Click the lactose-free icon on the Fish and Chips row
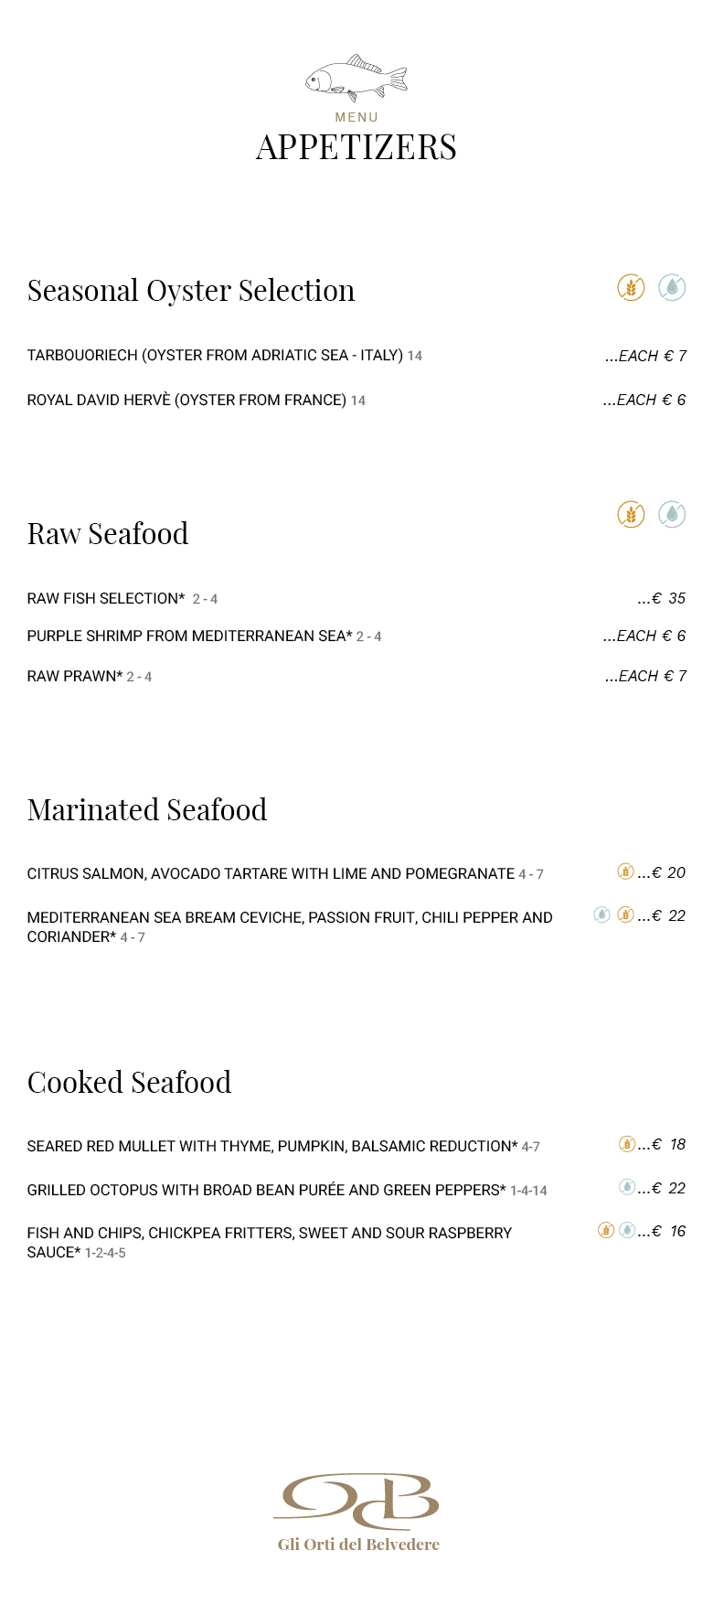The image size is (713, 1604). 627,1230
